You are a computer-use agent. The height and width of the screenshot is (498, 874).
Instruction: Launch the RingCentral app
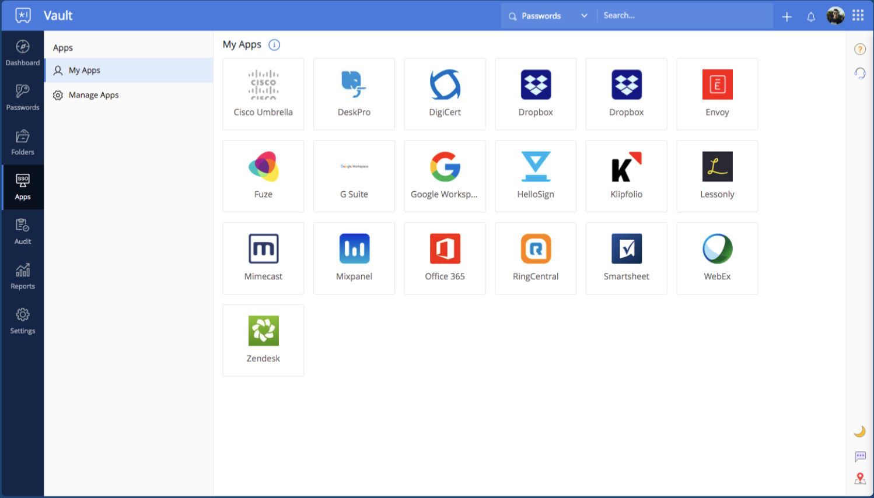[536, 258]
